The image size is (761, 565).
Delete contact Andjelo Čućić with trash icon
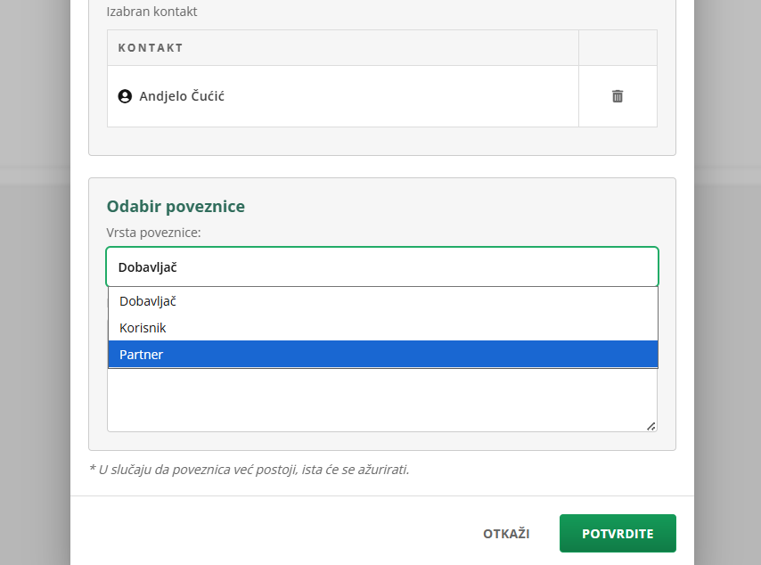click(x=618, y=96)
